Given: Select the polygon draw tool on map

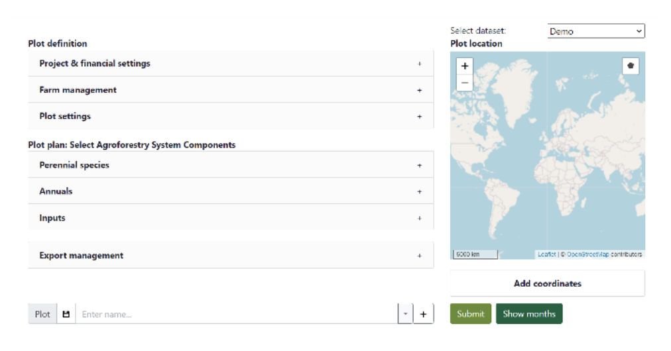Looking at the screenshot, I should (x=631, y=66).
